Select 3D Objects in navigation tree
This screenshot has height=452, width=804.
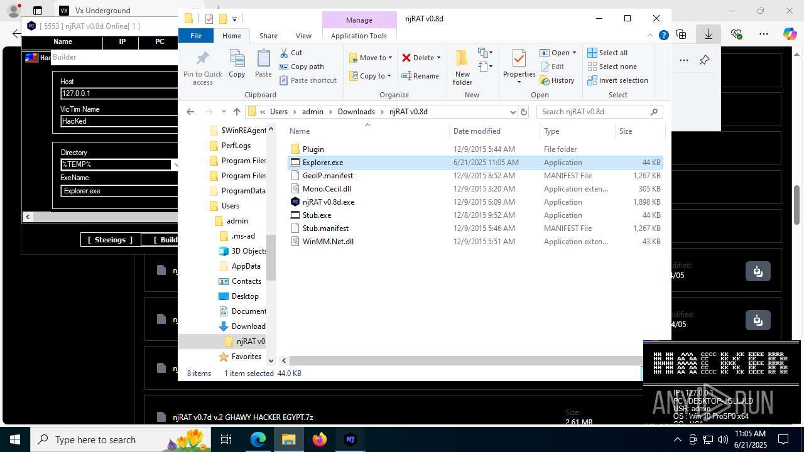[249, 251]
